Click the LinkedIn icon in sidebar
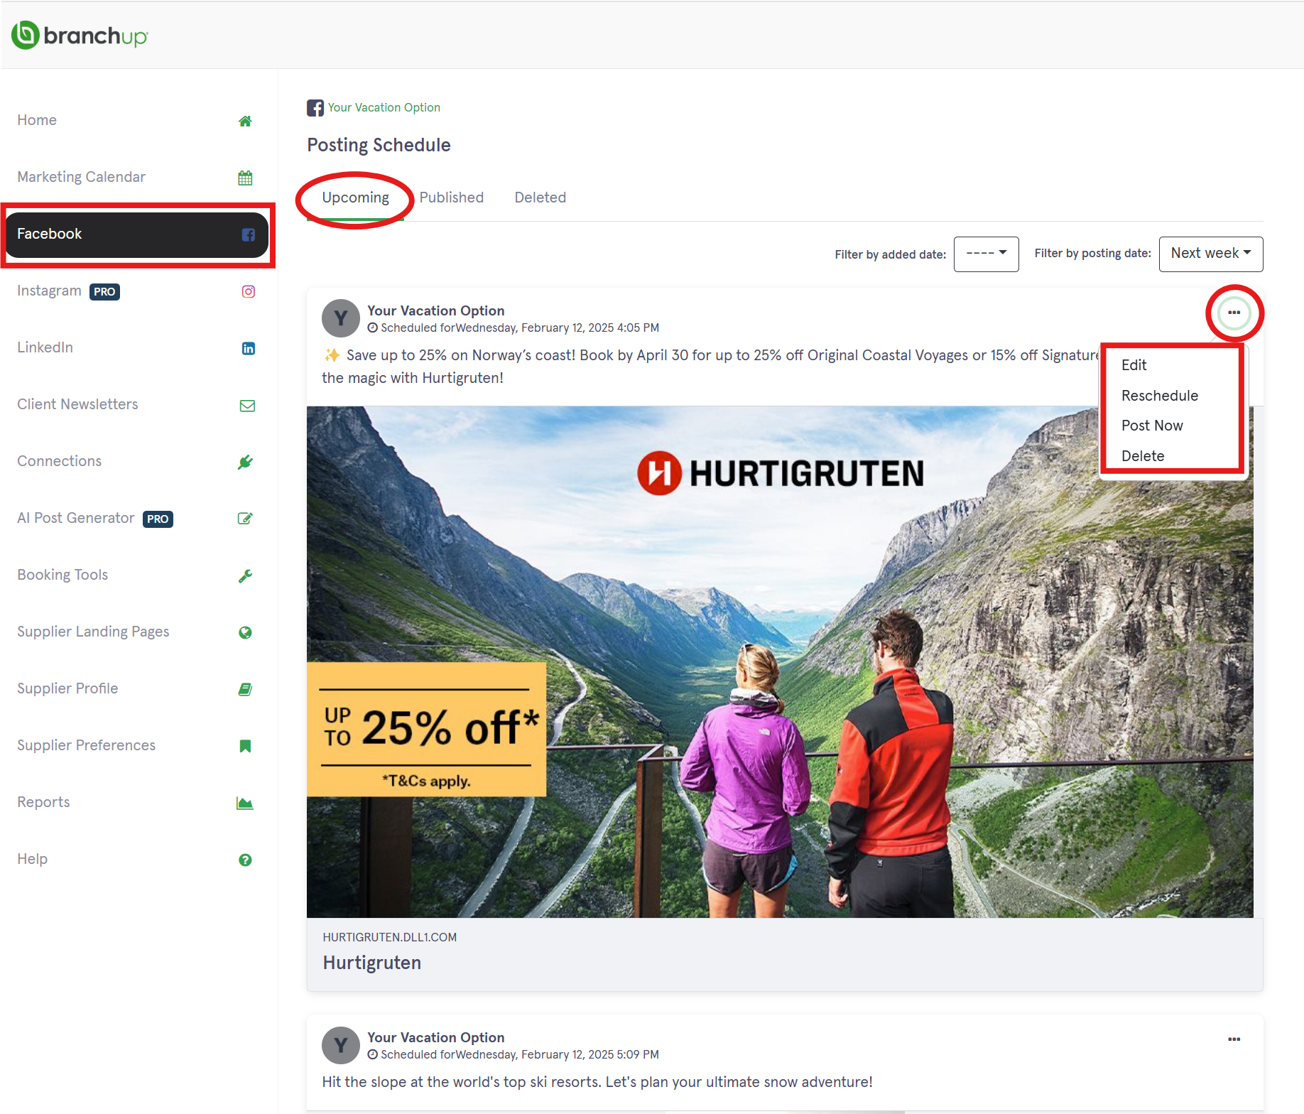 [x=248, y=348]
